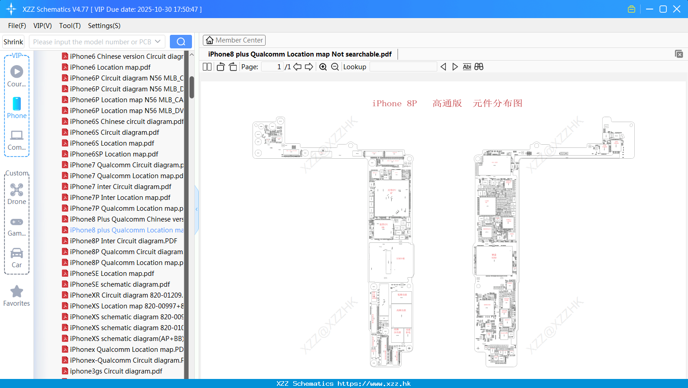Select the Phone sidebar category
Image resolution: width=688 pixels, height=388 pixels.
tap(17, 108)
